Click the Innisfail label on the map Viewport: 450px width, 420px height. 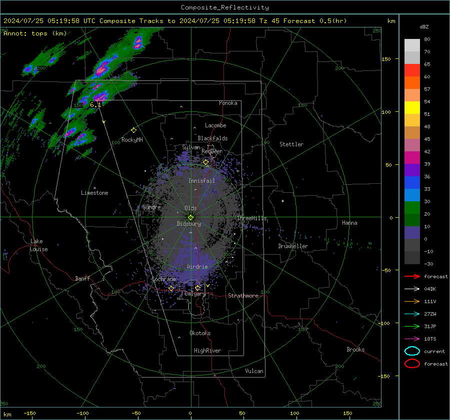click(x=201, y=181)
